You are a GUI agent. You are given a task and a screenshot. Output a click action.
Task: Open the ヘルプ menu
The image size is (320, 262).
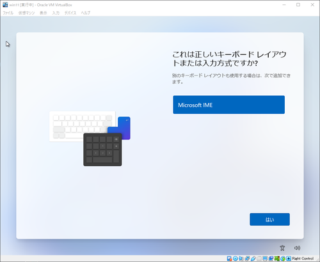(86, 13)
